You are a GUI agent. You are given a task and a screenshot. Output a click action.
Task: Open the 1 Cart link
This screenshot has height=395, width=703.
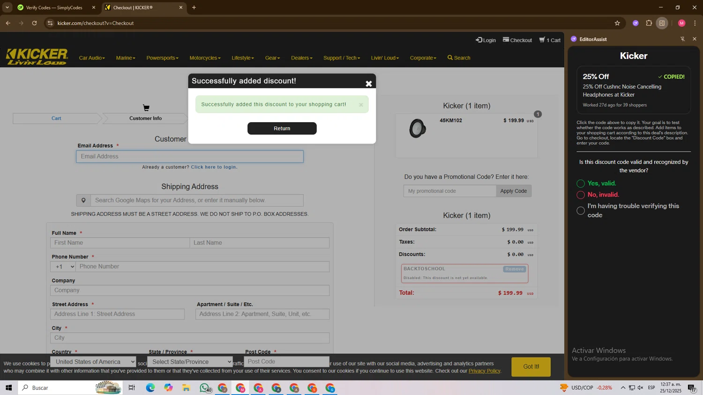click(x=550, y=40)
